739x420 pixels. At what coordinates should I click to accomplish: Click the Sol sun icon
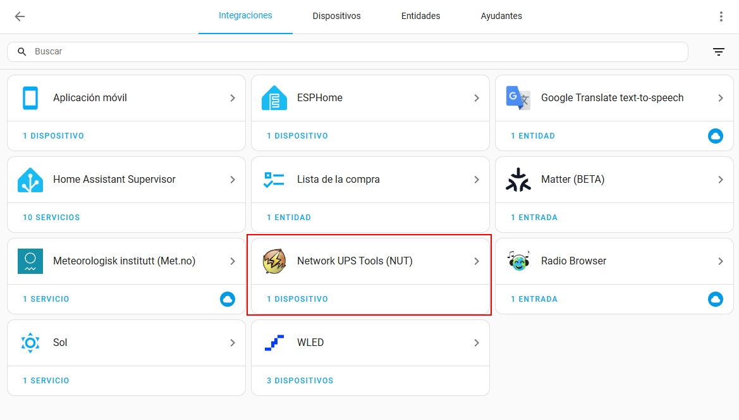30,343
